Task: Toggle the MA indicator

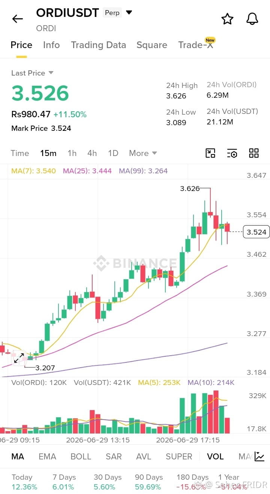Action: pyautogui.click(x=18, y=456)
